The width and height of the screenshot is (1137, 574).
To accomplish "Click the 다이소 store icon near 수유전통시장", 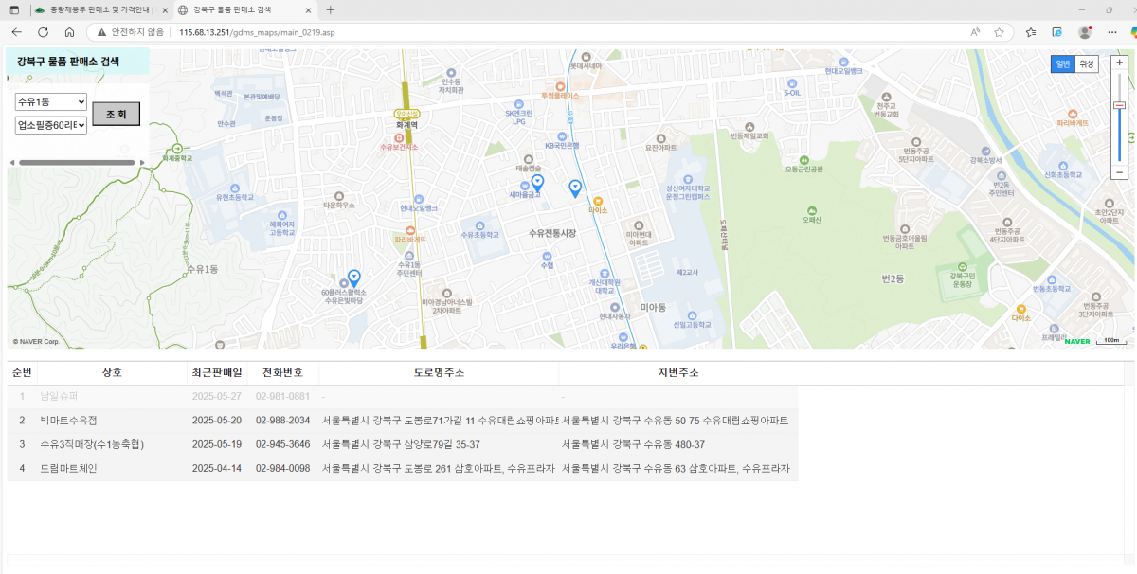I will (598, 201).
